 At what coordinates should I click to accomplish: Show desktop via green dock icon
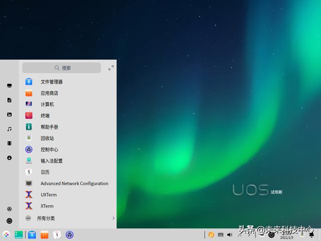pos(19,234)
